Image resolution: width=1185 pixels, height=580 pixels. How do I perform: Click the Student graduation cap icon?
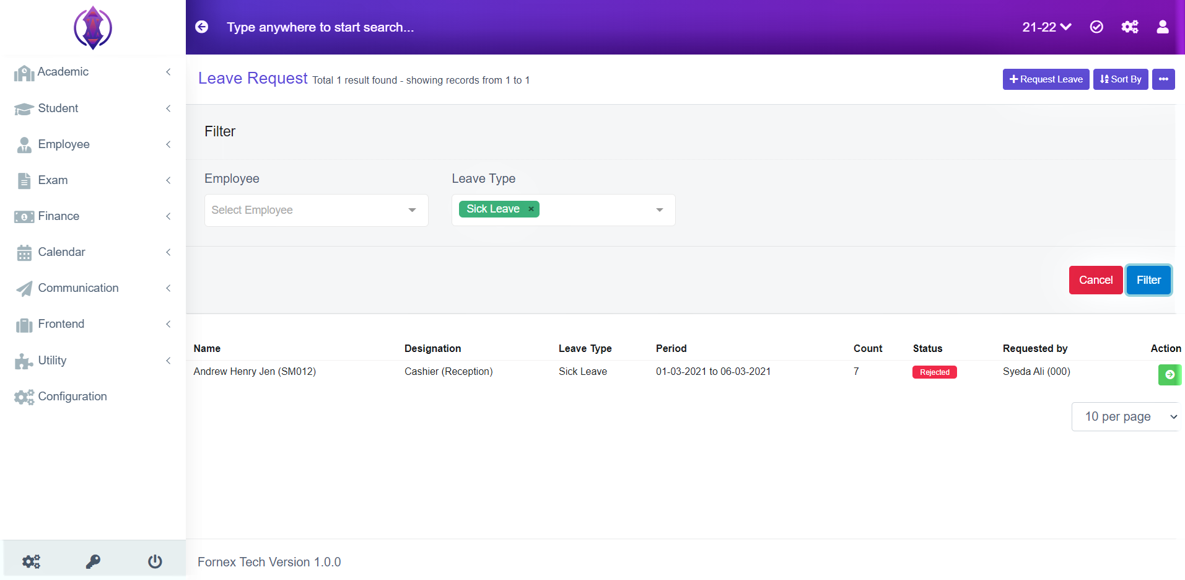(x=24, y=109)
